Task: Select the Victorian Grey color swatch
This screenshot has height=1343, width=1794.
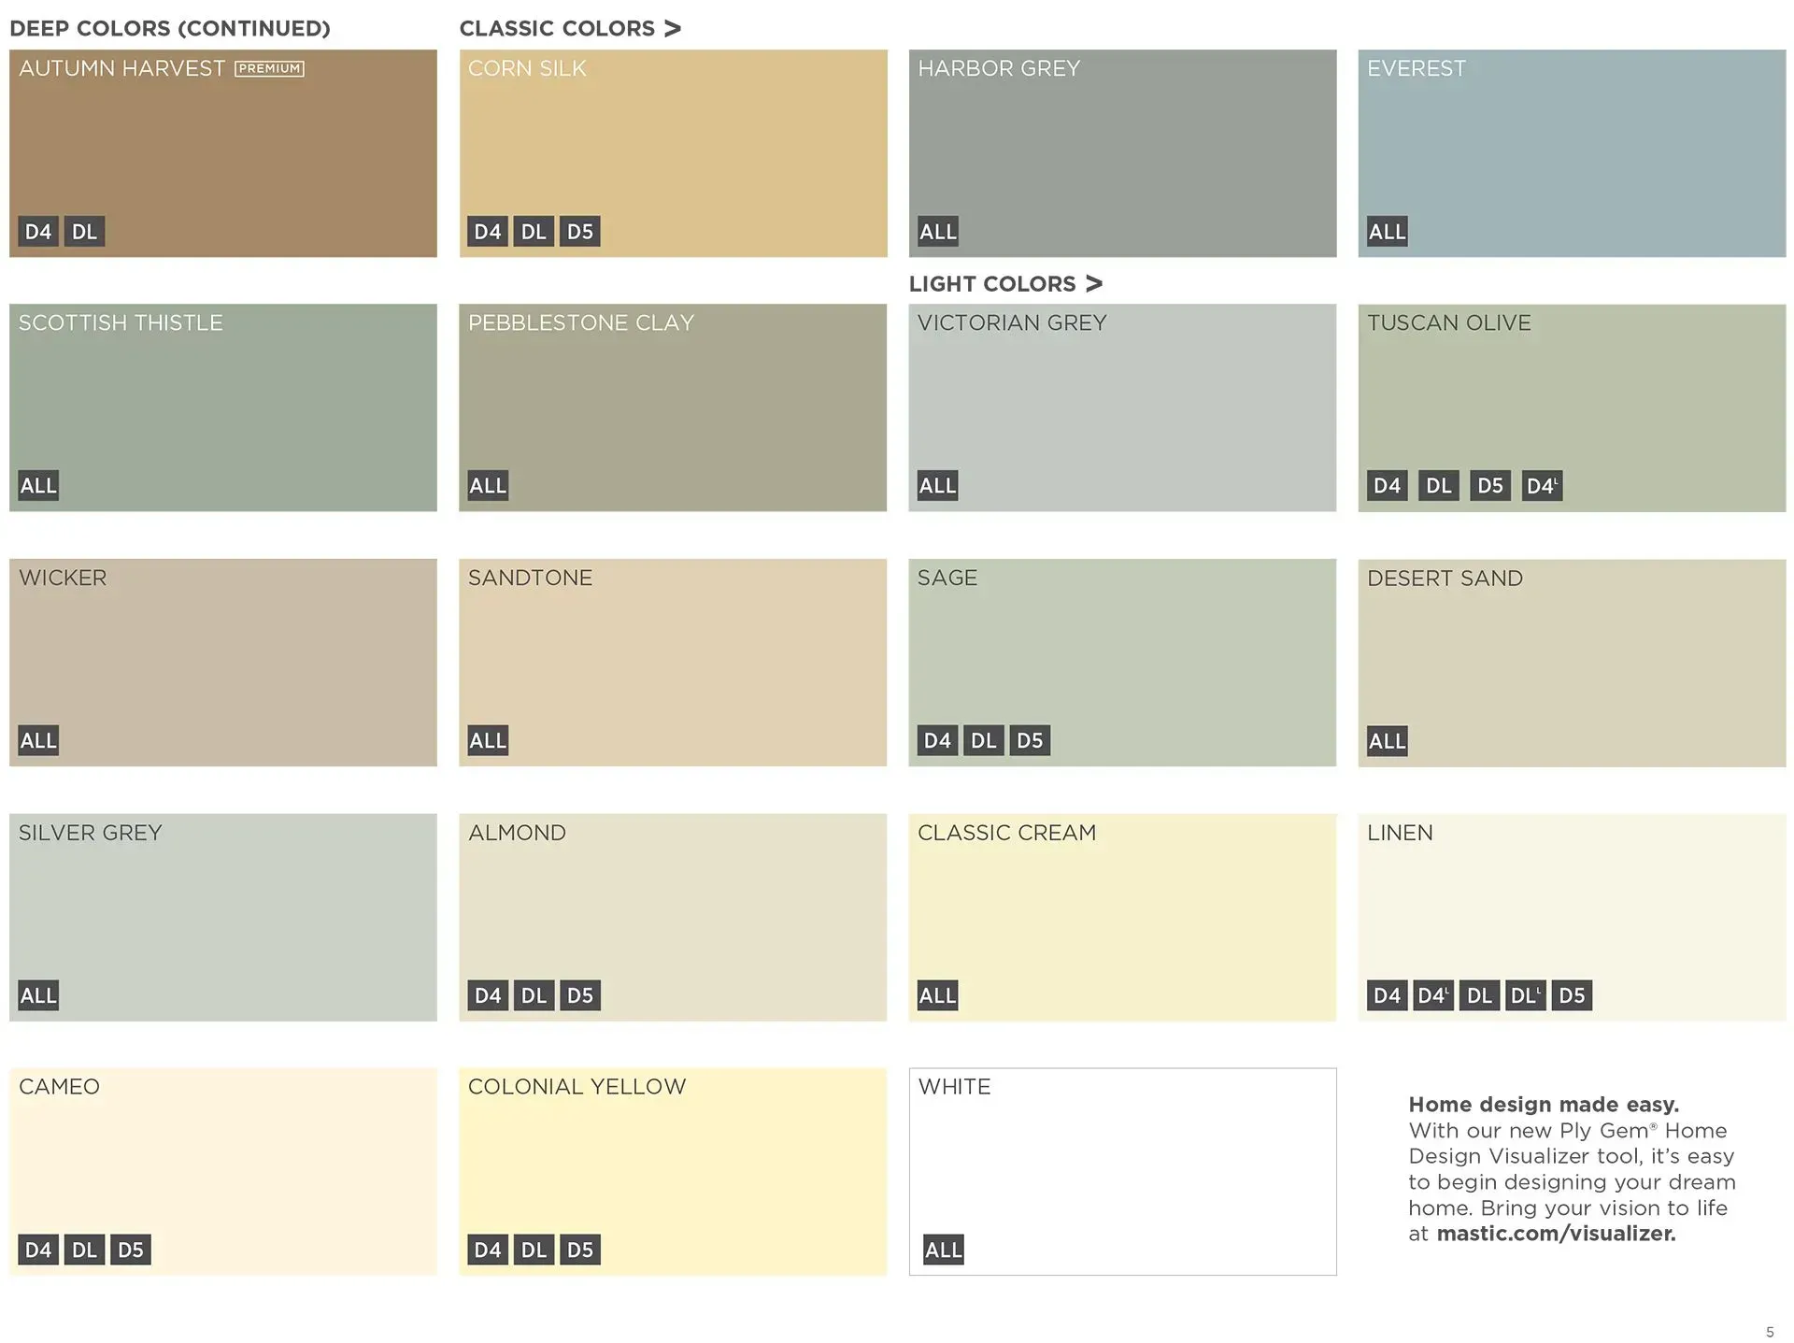Action: (x=1121, y=407)
